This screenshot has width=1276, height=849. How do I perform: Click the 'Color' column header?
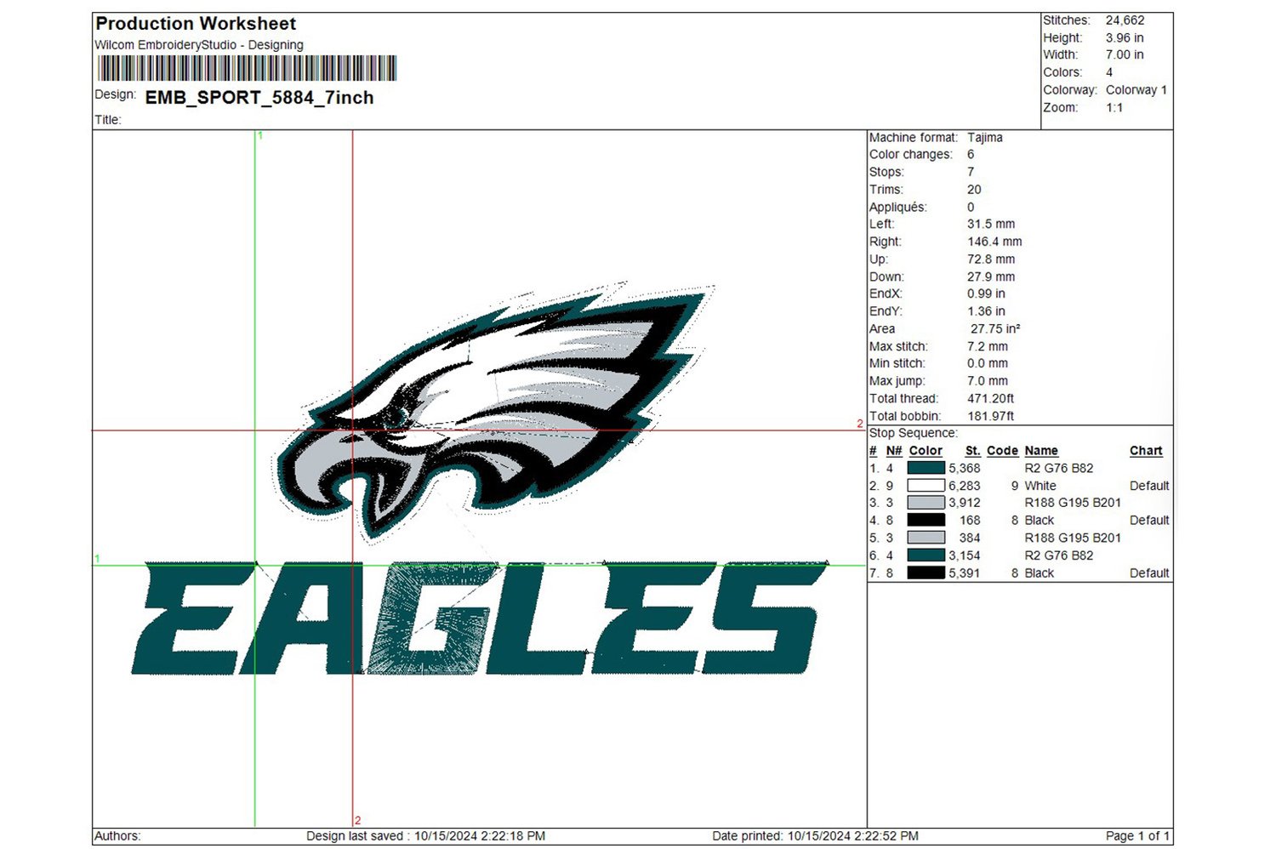[926, 451]
